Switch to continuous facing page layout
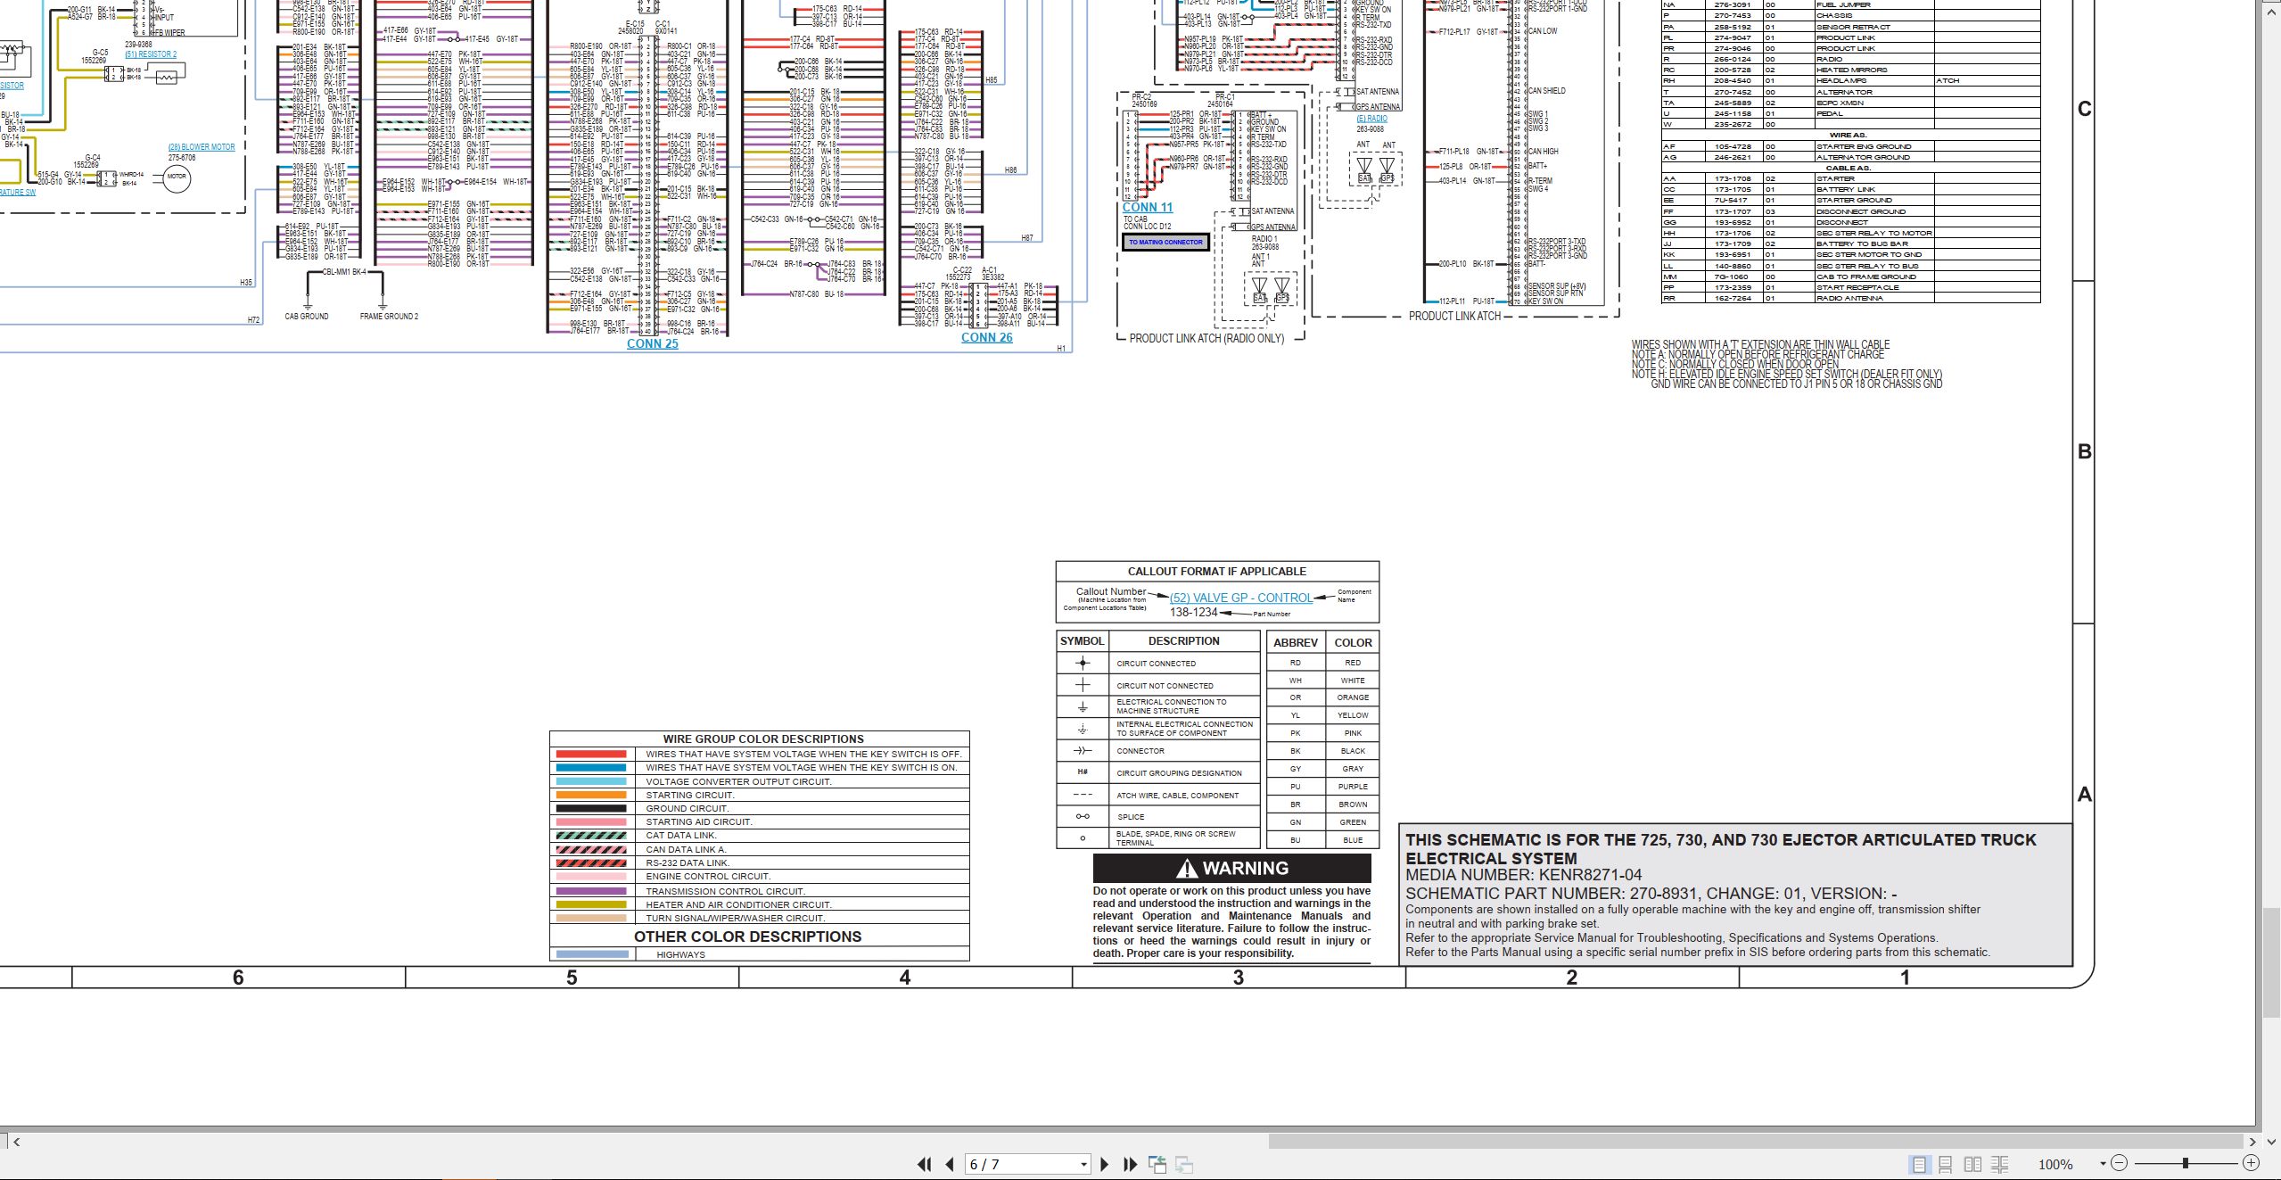 (x=2000, y=1164)
